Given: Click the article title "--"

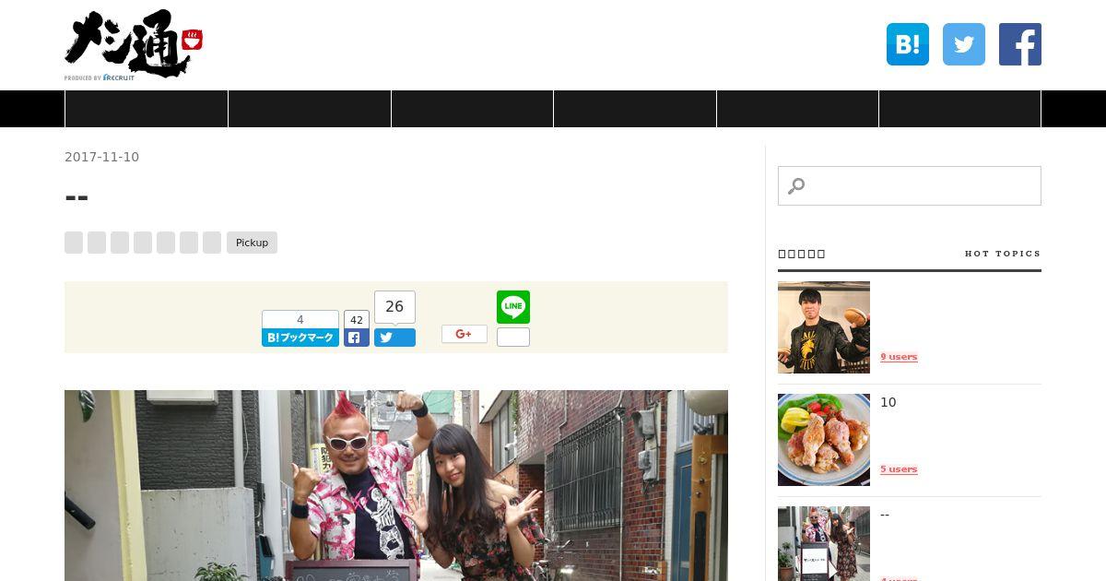Looking at the screenshot, I should 76,197.
